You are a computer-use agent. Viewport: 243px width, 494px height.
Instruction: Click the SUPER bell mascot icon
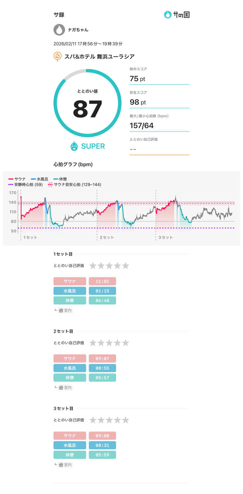[74, 146]
